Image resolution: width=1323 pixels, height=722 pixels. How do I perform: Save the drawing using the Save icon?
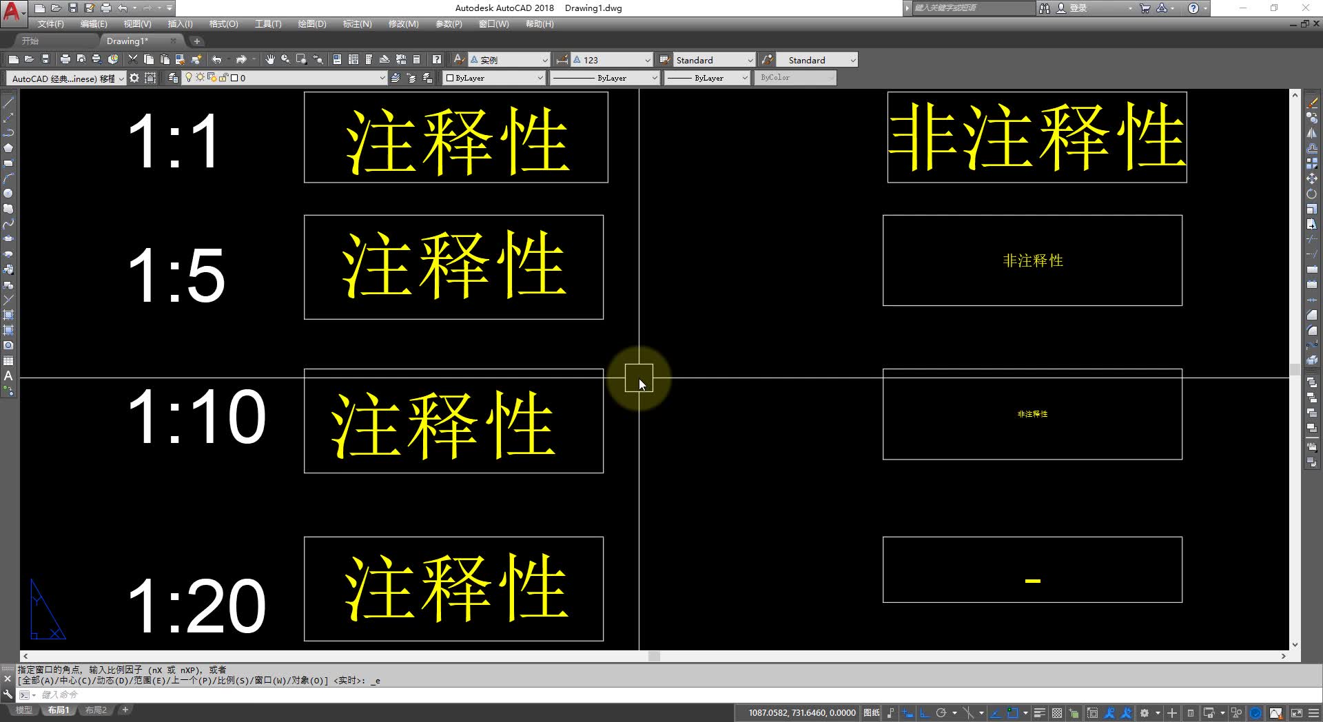coord(45,60)
